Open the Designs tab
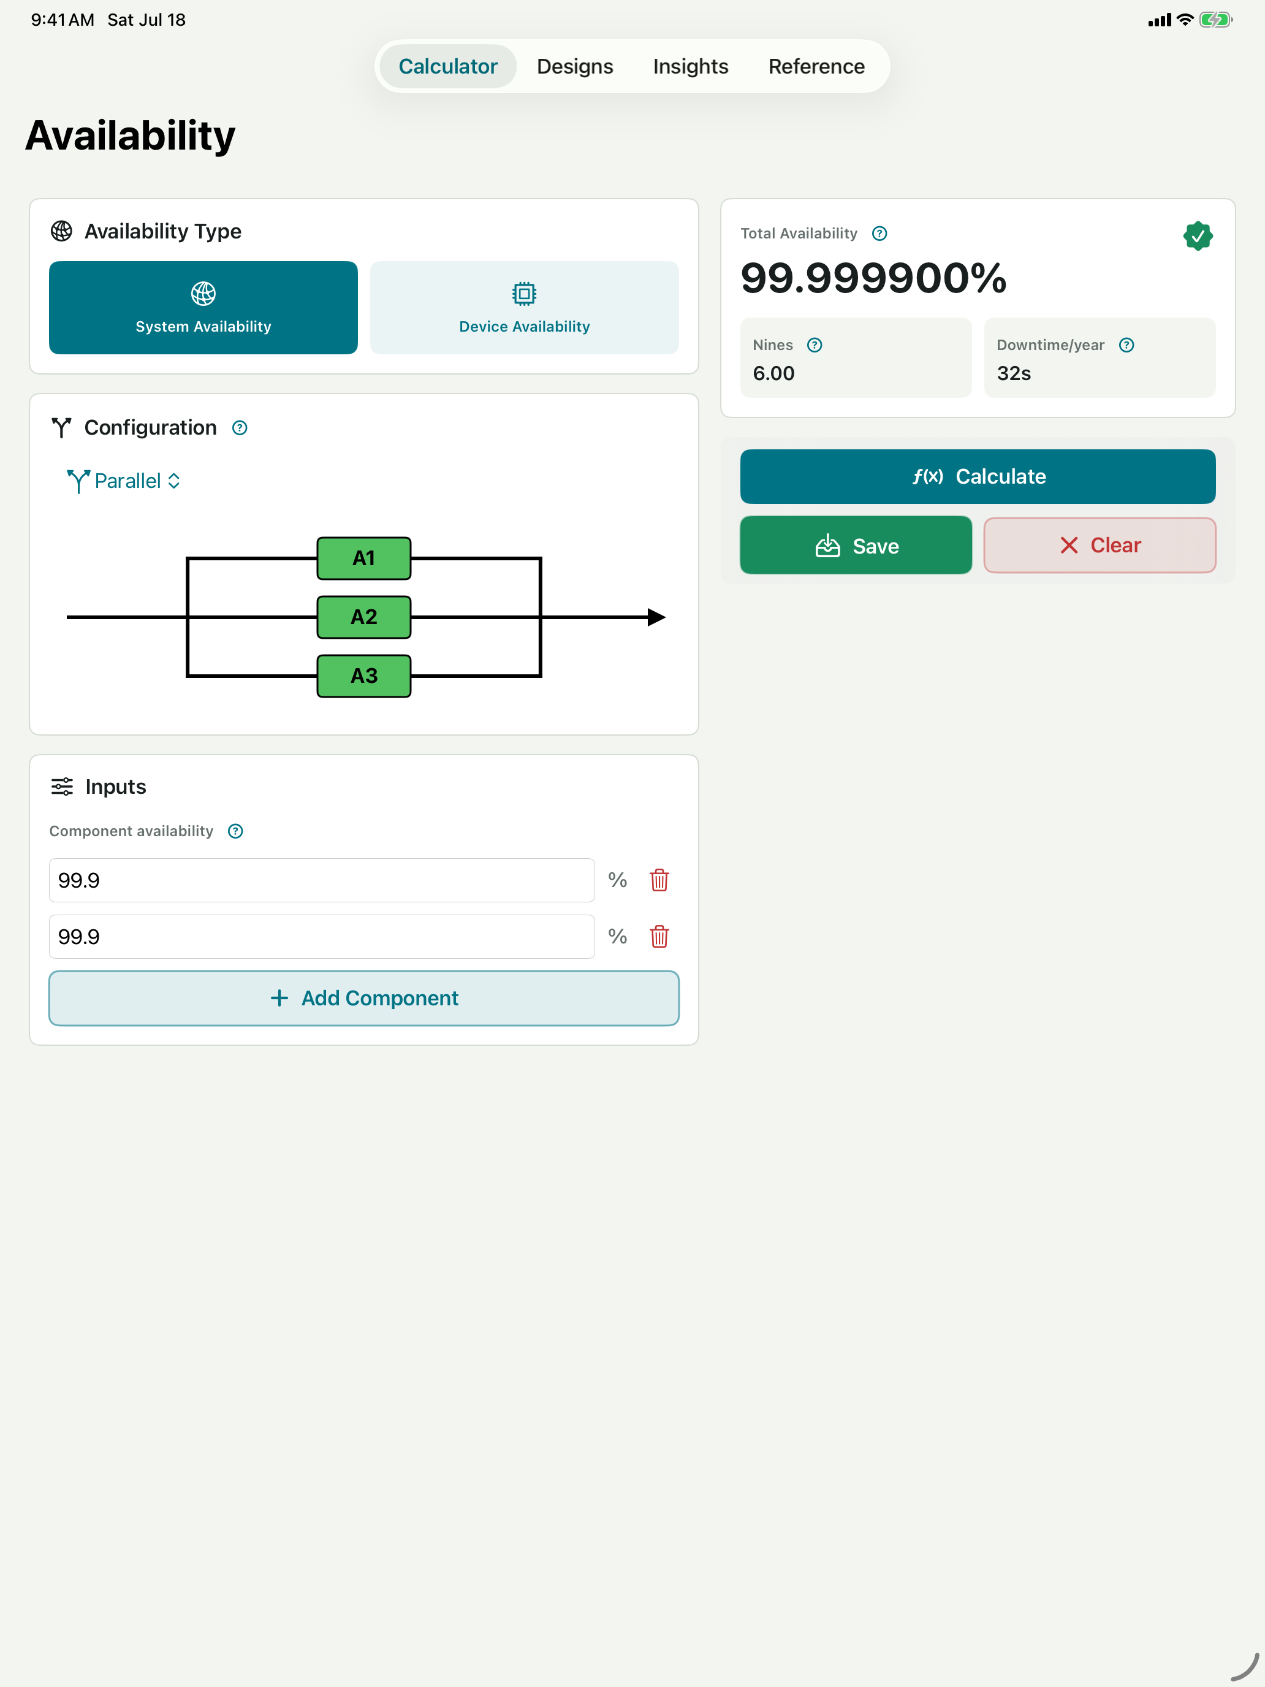 pos(575,66)
